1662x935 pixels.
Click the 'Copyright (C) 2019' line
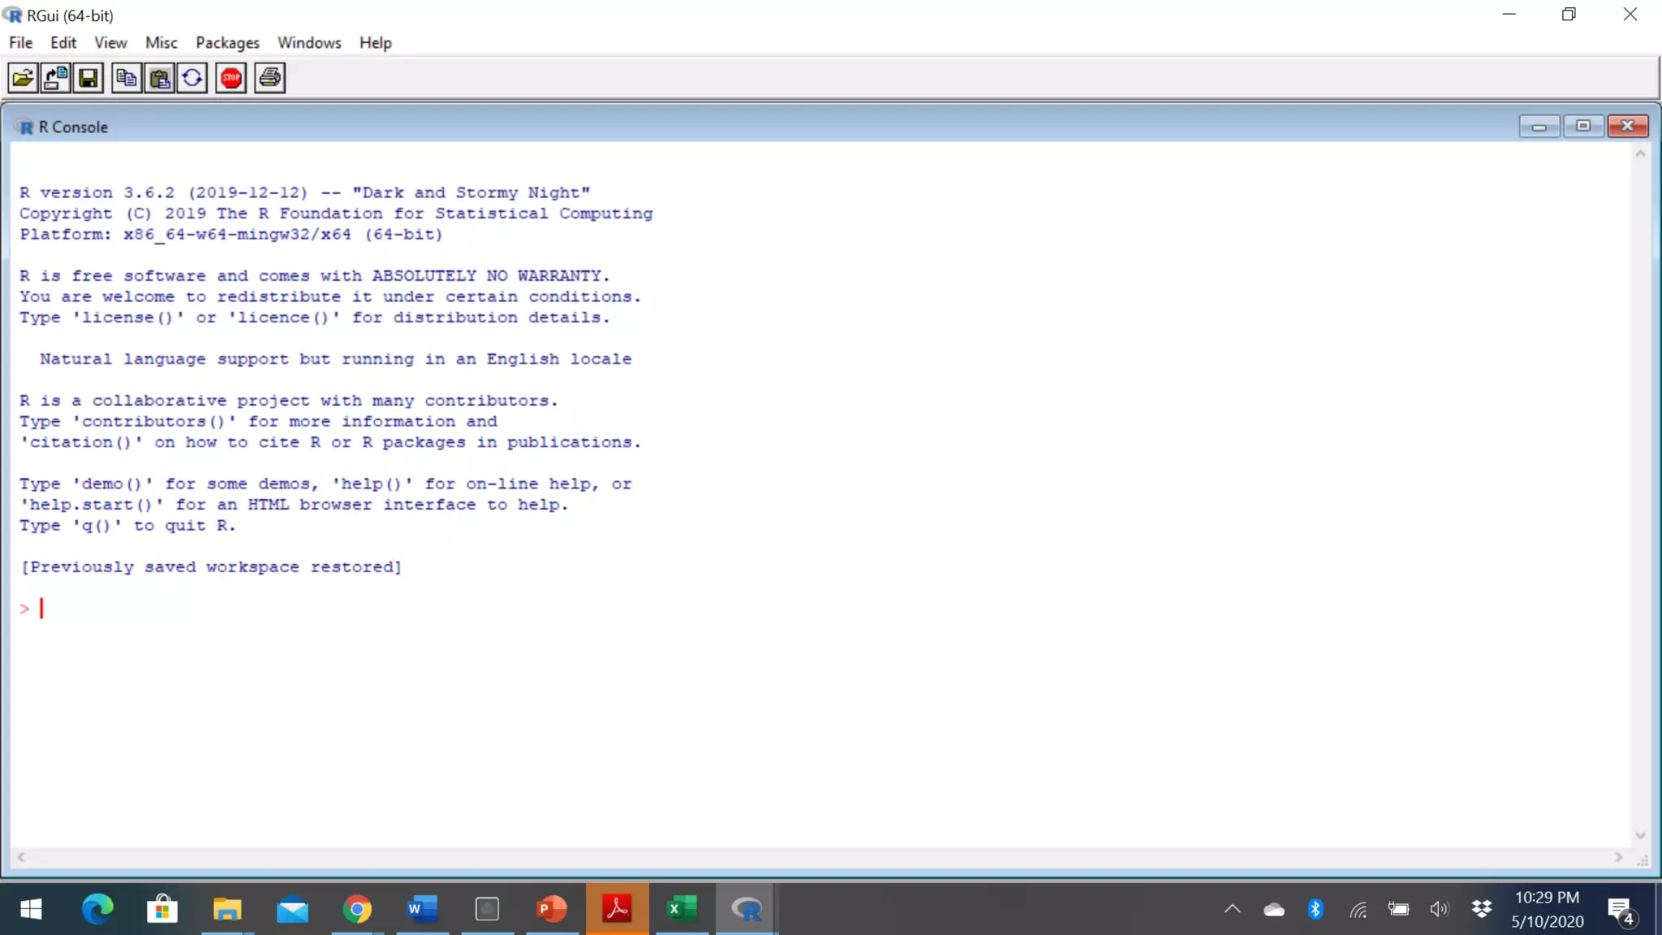pyautogui.click(x=336, y=213)
